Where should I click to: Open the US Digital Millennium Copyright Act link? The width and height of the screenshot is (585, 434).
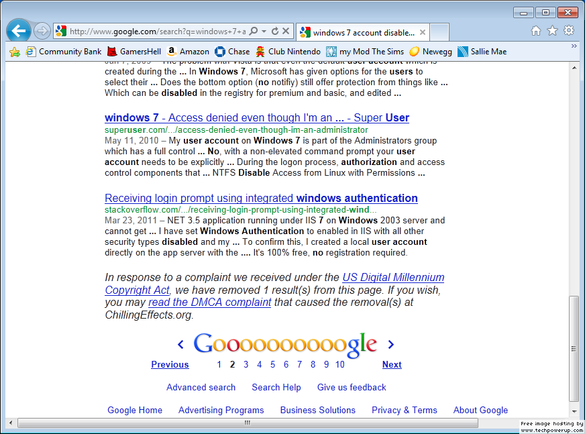pos(393,277)
